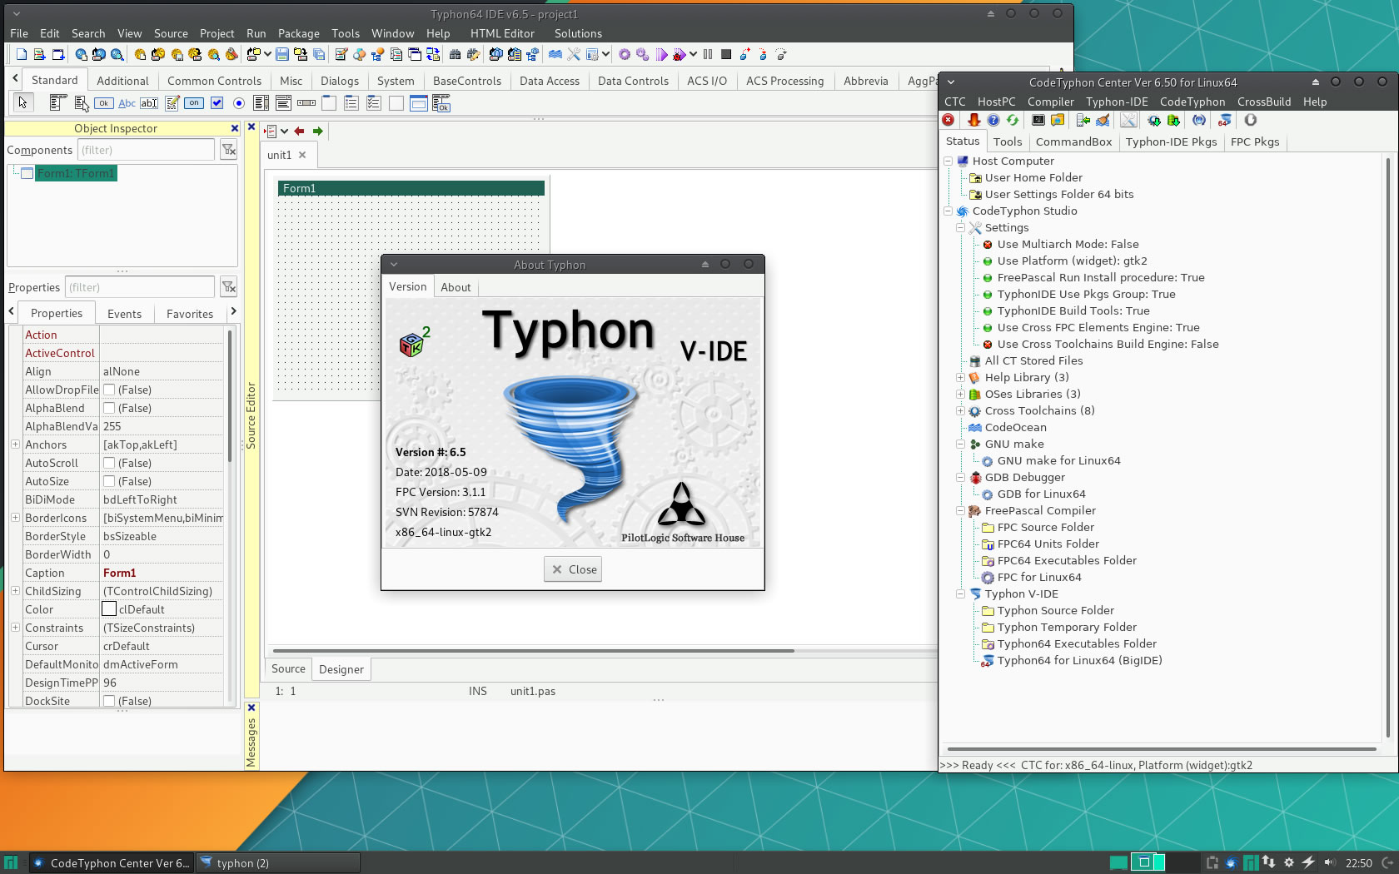The image size is (1399, 874).
Task: Switch to the CommandBox tab in CTC
Action: [x=1073, y=142]
